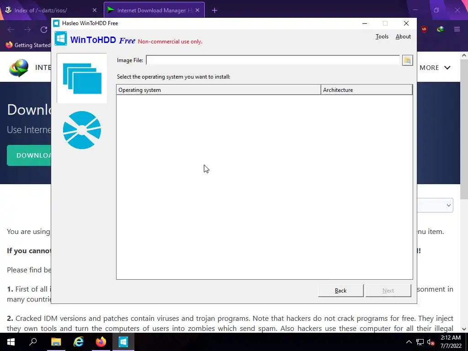Click the Architecture column header

point(367,90)
